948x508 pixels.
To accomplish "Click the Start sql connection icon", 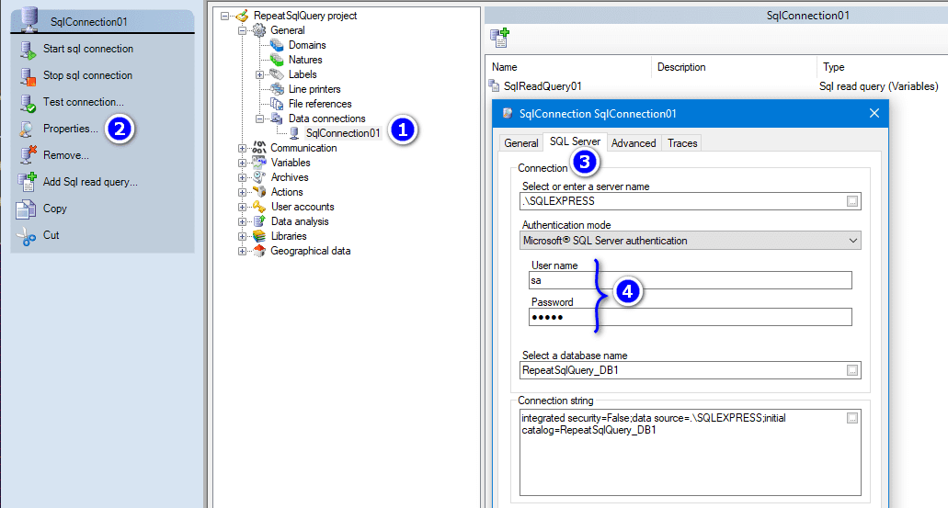I will click(27, 50).
